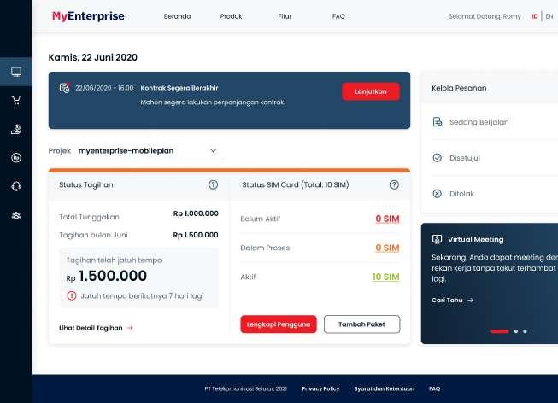Switch language to ID

point(535,16)
